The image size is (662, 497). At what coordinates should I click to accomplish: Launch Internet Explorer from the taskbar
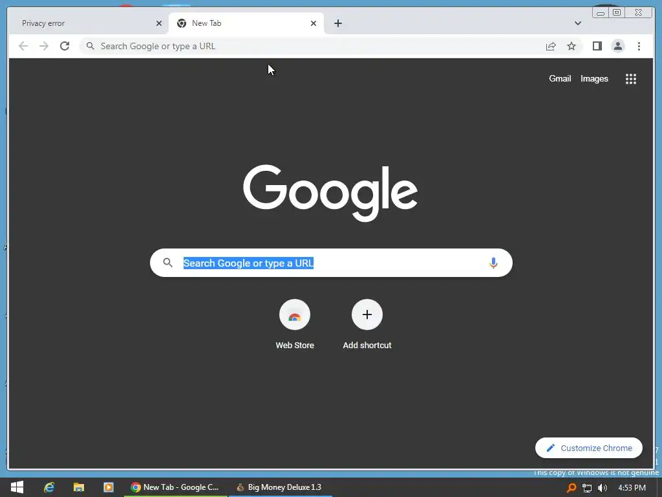click(49, 487)
